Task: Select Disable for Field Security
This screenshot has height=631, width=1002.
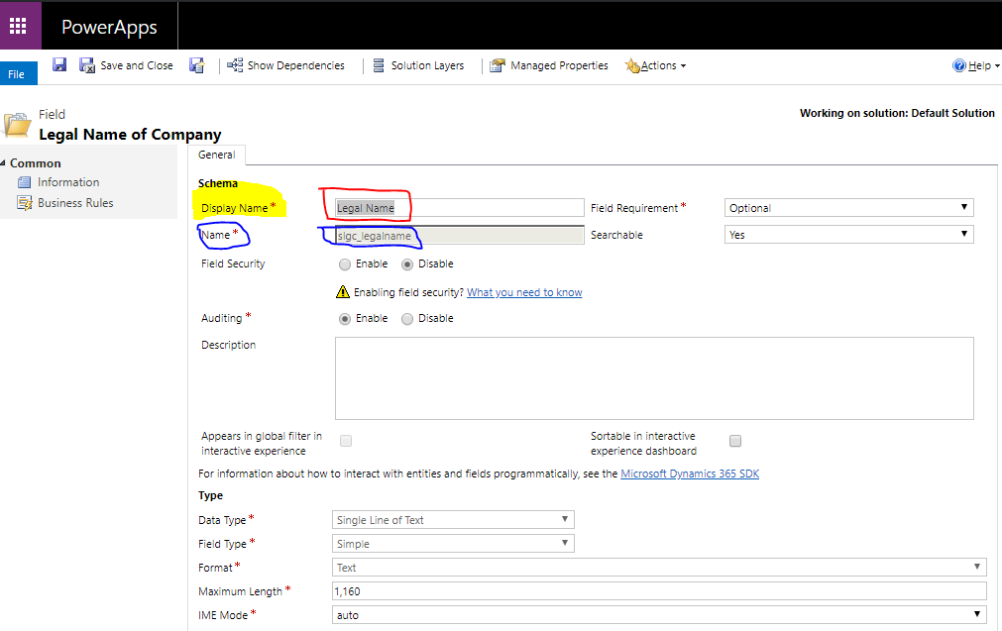Action: tap(407, 263)
